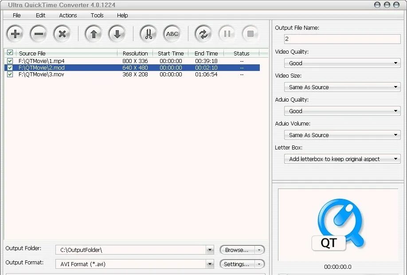Screen dimensions: 407x275
Task: Open the Aduio Volume dropdown
Action: coord(342,135)
